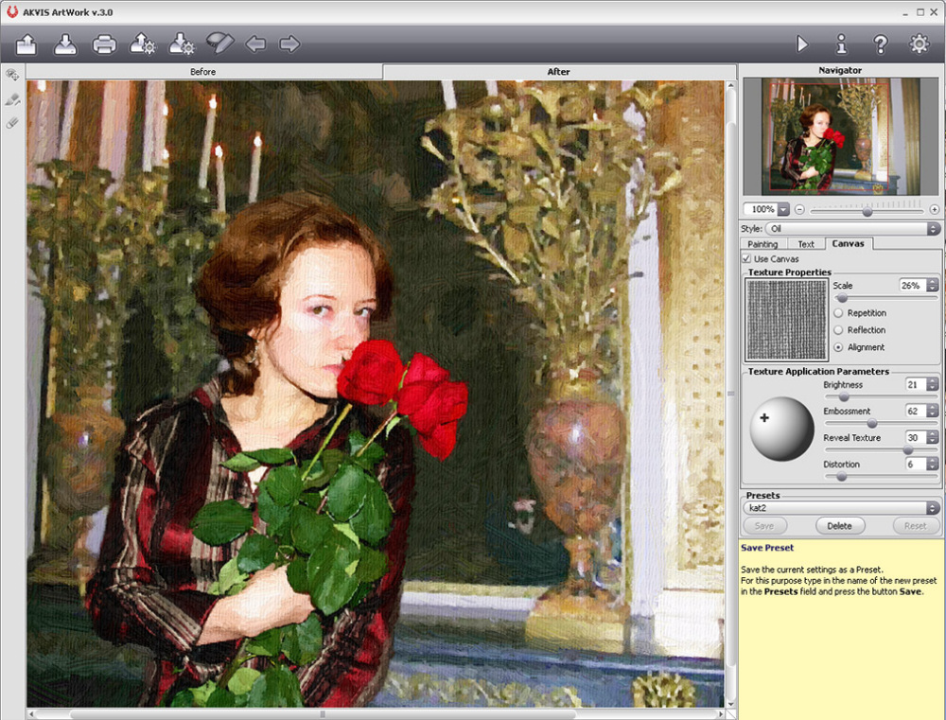Expand the Presets dropdown showing kat2
946x720 pixels.
pos(934,508)
